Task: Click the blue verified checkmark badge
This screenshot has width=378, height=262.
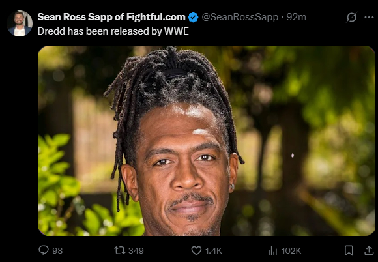Action: [x=193, y=17]
